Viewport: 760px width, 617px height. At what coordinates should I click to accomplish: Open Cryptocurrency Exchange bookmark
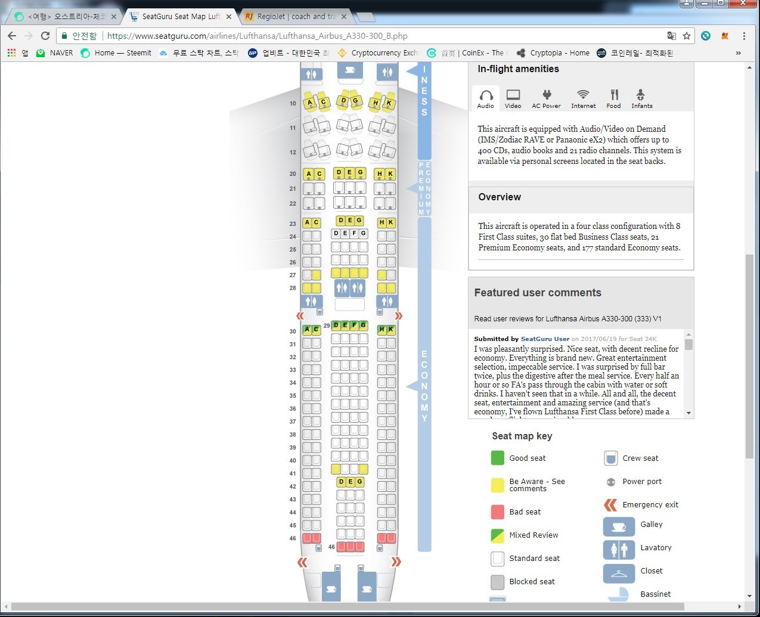pyautogui.click(x=378, y=53)
